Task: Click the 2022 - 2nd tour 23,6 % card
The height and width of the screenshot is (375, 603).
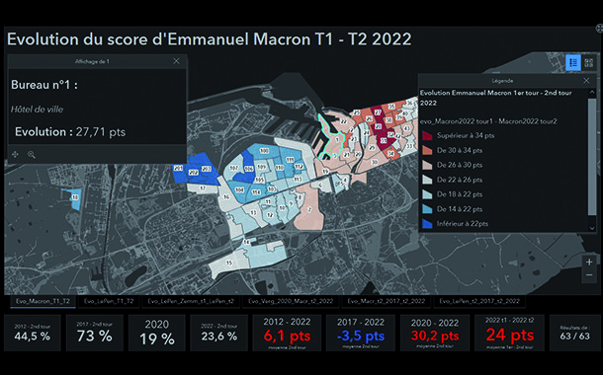Action: pyautogui.click(x=218, y=333)
